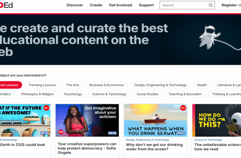Screen dimensions: 241x158
Task: Open the future is awesome video thumbnail
Action: 25,120
